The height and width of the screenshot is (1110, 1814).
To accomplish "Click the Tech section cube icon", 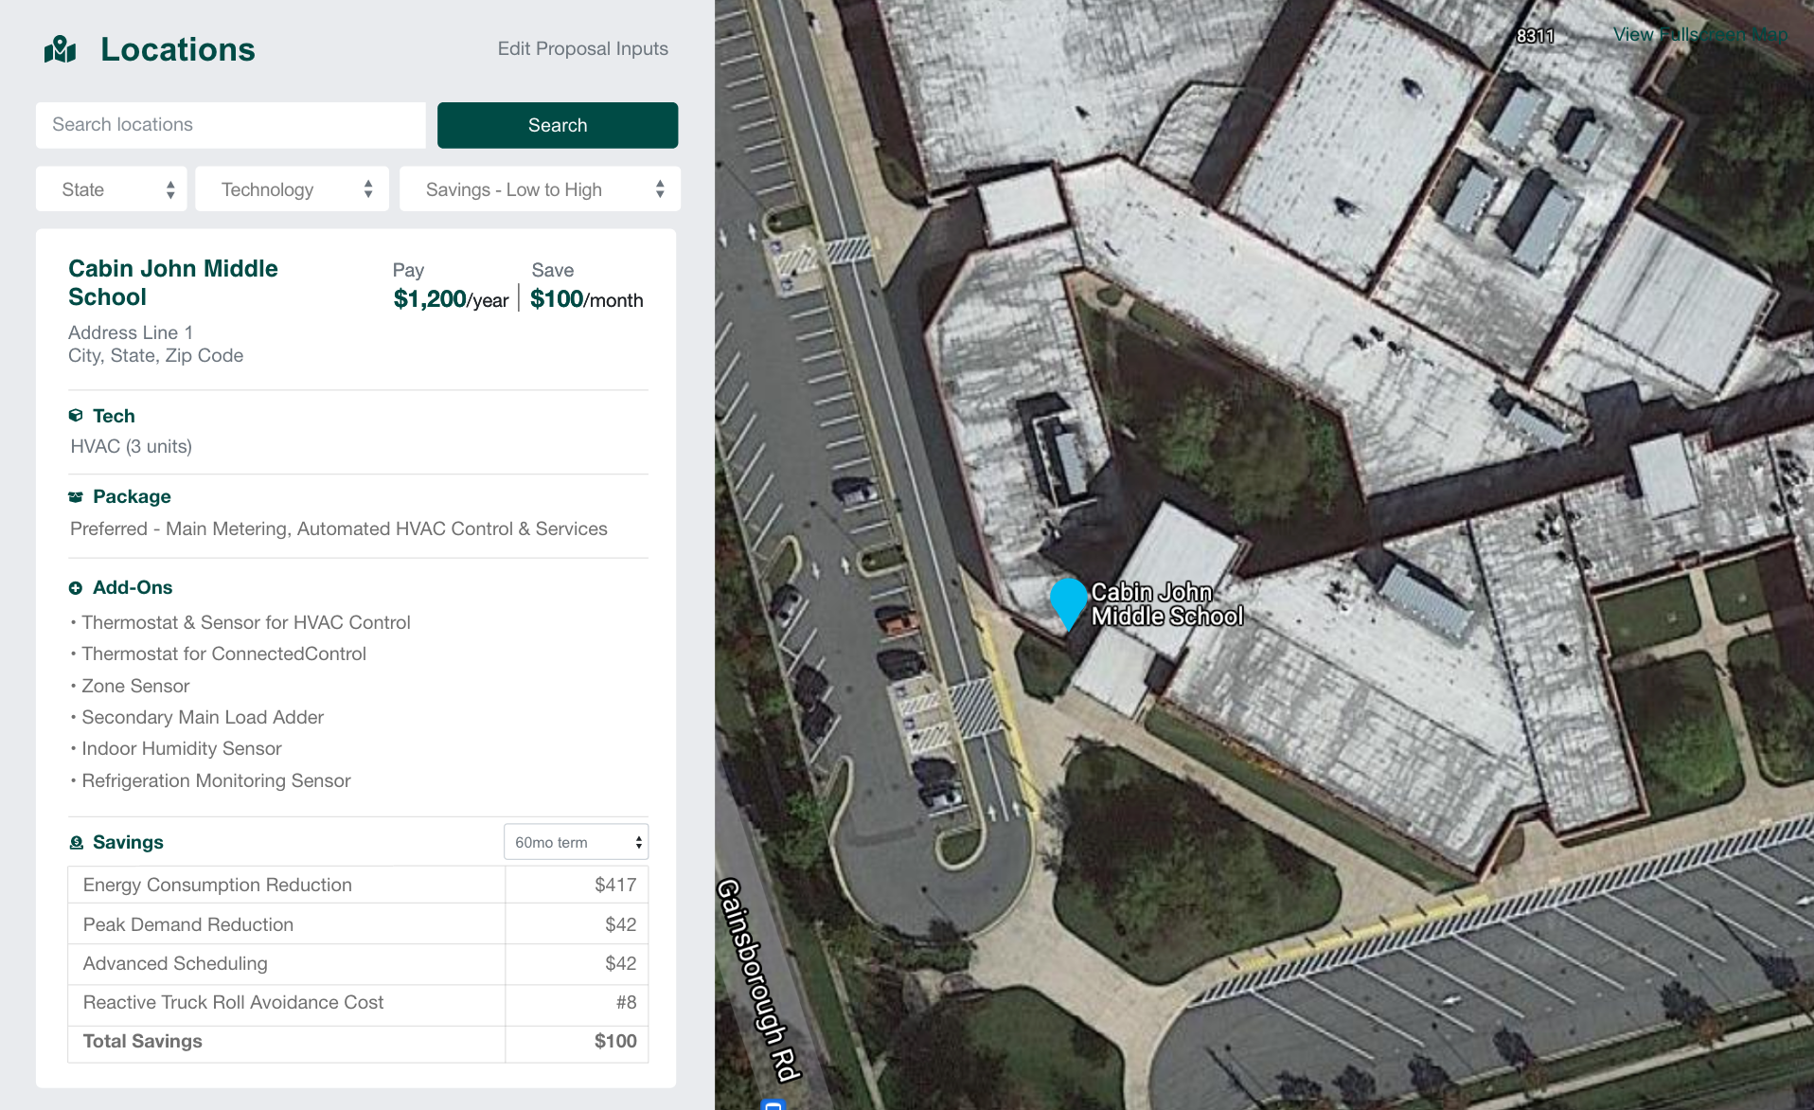I will [76, 416].
